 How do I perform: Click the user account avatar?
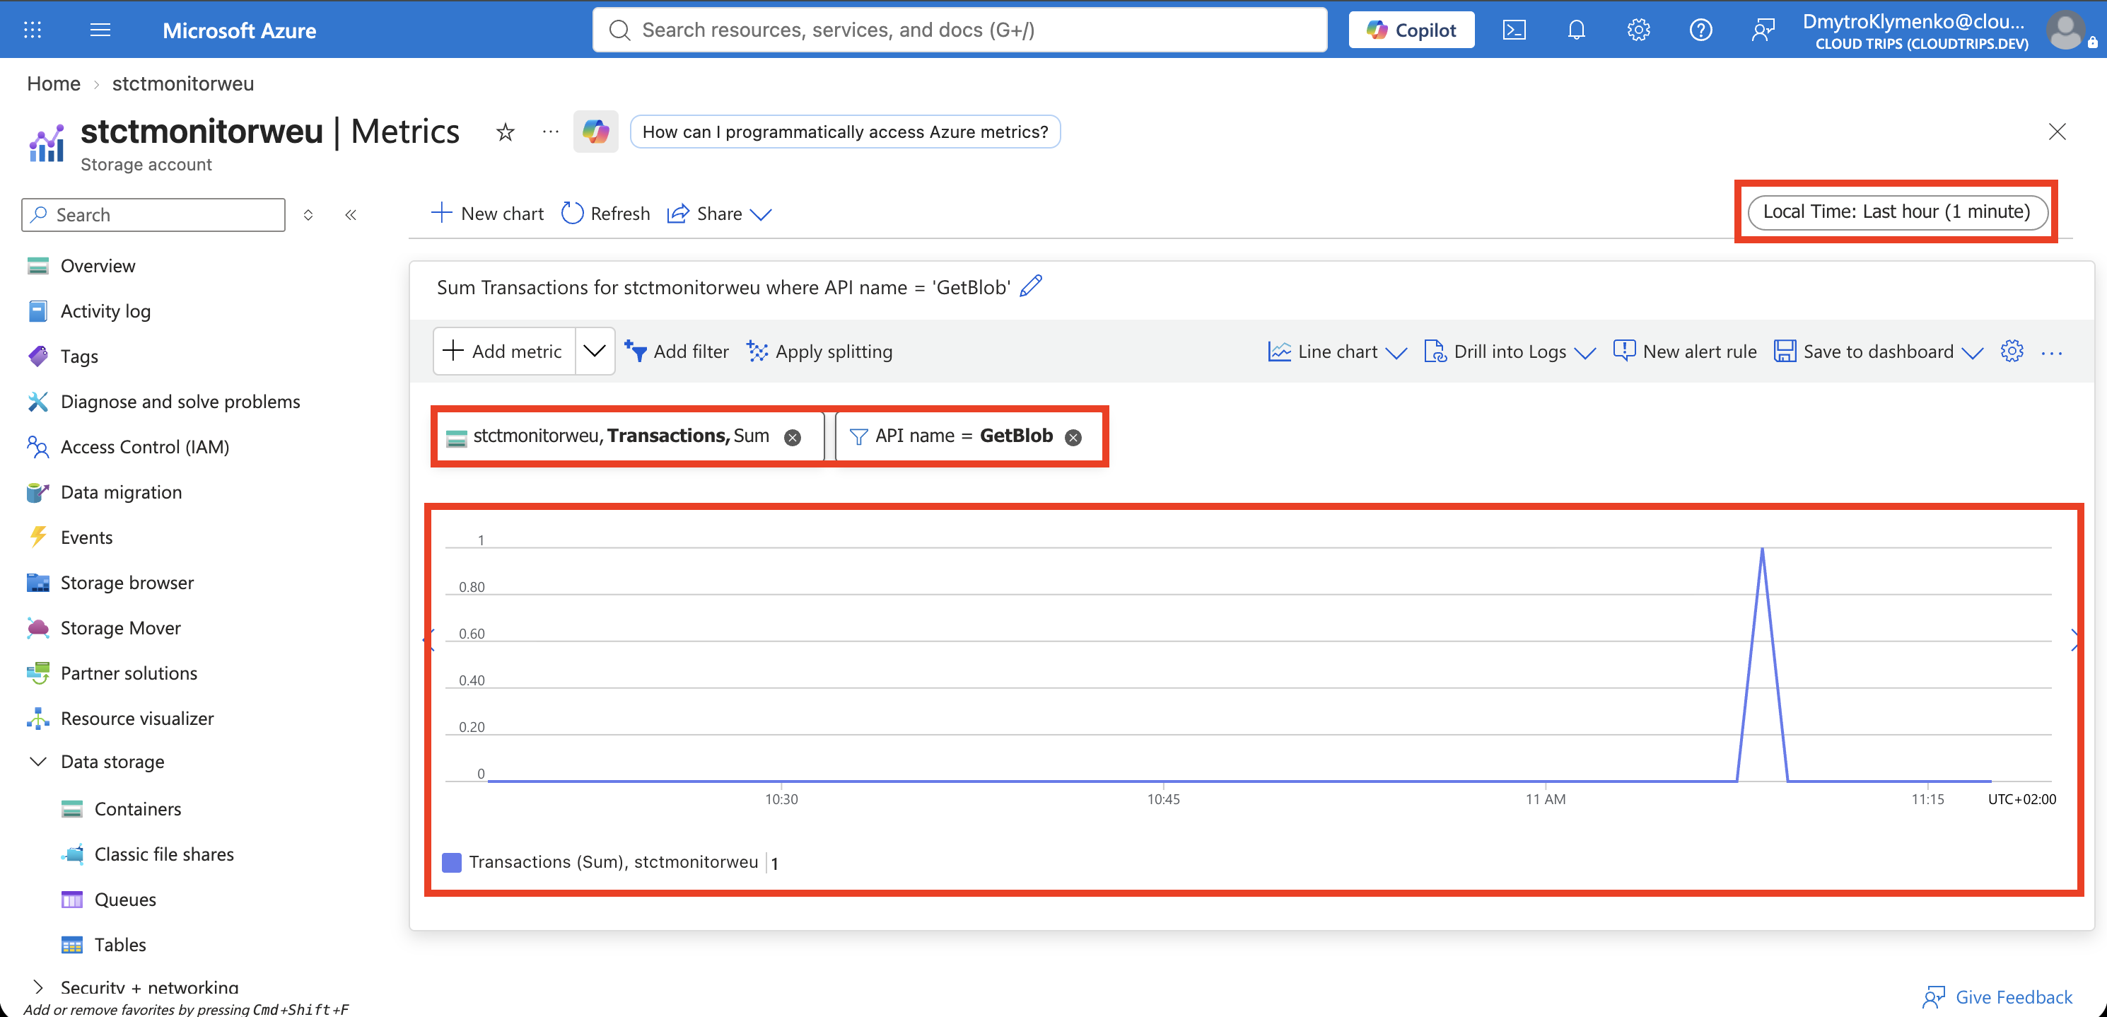[x=2065, y=30]
